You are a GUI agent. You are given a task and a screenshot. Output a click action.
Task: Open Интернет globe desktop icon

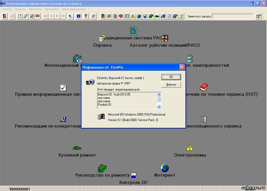(x=165, y=168)
